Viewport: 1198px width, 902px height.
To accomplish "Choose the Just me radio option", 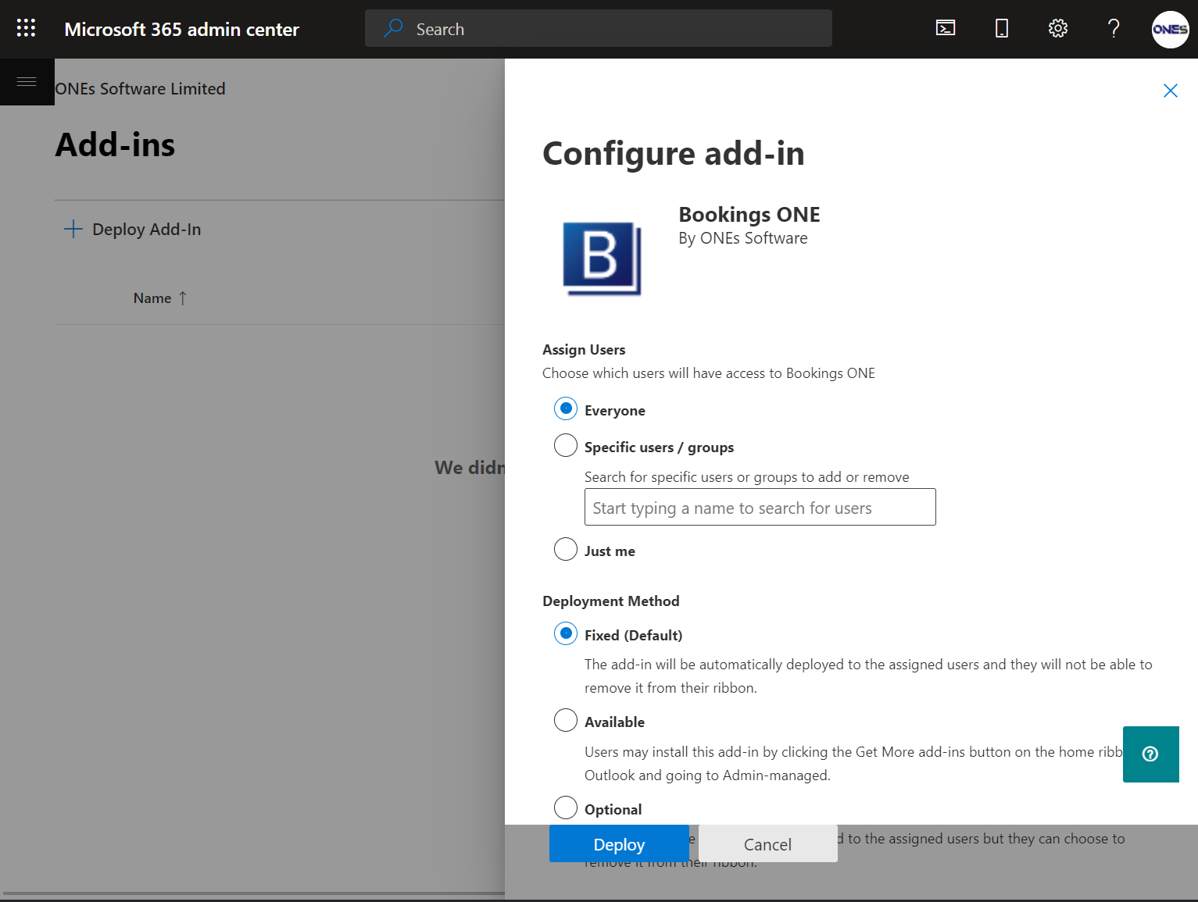I will pyautogui.click(x=566, y=550).
